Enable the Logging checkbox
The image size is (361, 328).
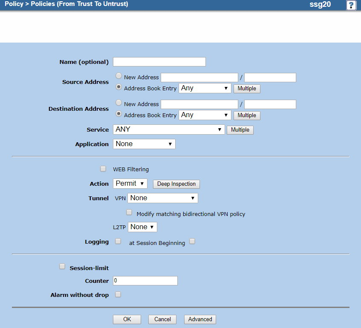pos(118,241)
